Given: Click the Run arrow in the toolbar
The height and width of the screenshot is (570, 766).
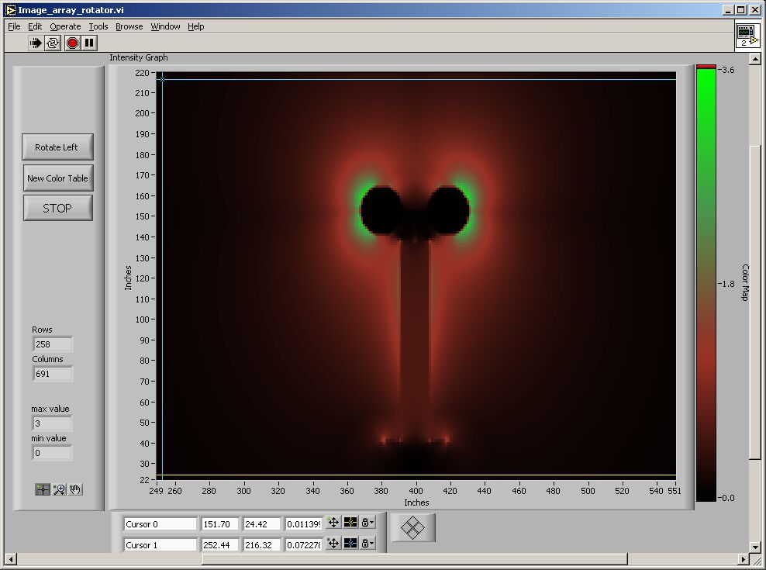Looking at the screenshot, I should pyautogui.click(x=36, y=43).
